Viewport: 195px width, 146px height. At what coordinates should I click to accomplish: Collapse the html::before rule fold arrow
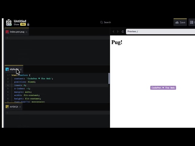pyautogui.click(x=10, y=75)
